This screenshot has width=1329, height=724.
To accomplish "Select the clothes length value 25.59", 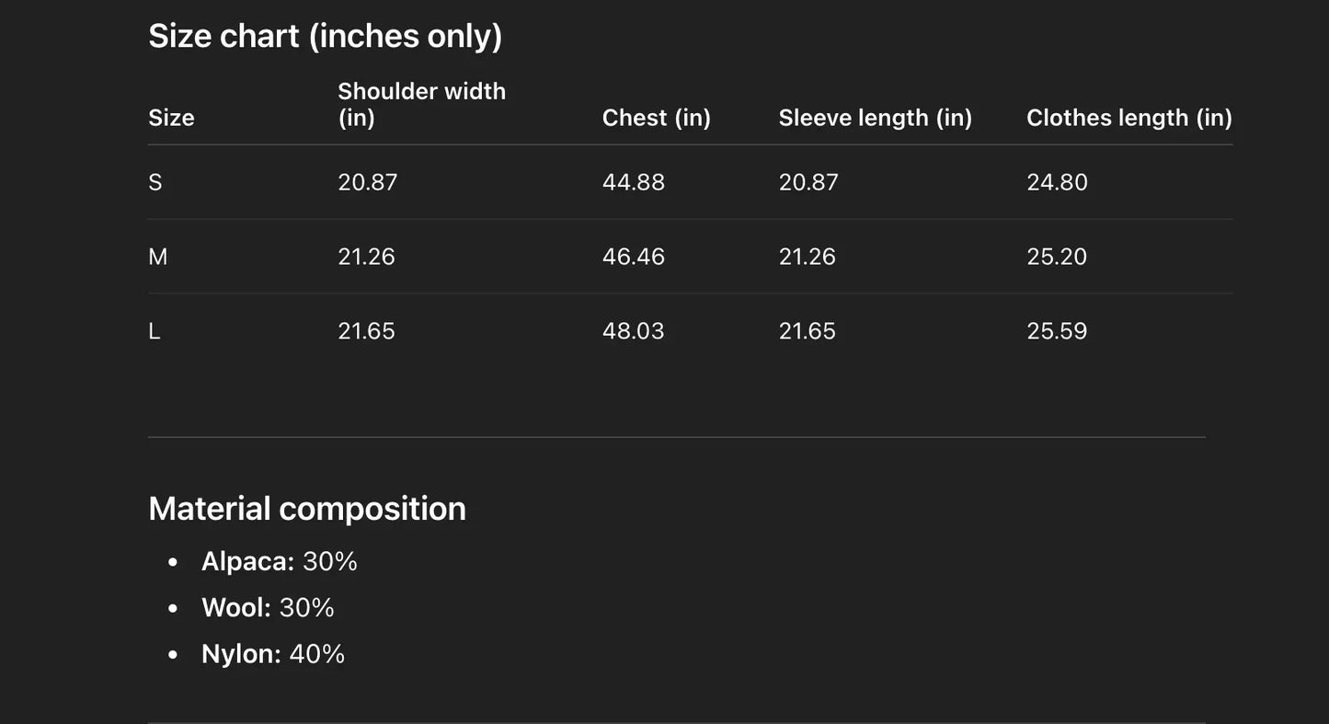I will pyautogui.click(x=1057, y=331).
